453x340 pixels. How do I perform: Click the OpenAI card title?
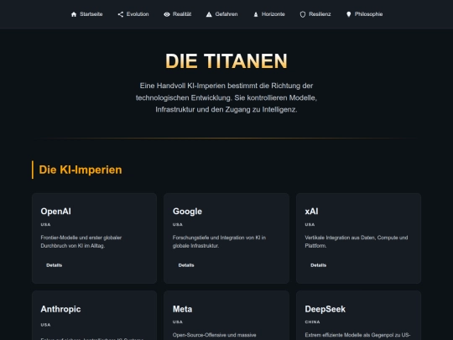[x=55, y=212]
